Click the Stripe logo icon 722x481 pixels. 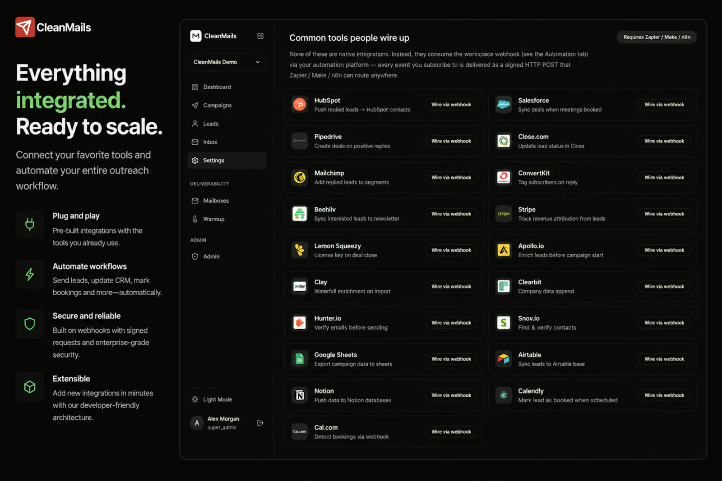tap(504, 214)
